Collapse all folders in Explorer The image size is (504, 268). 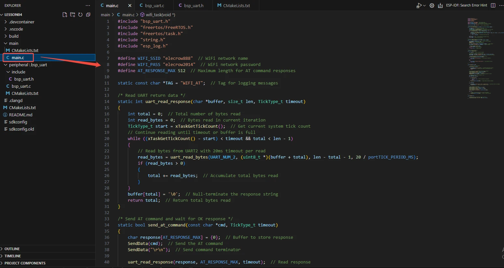88,15
